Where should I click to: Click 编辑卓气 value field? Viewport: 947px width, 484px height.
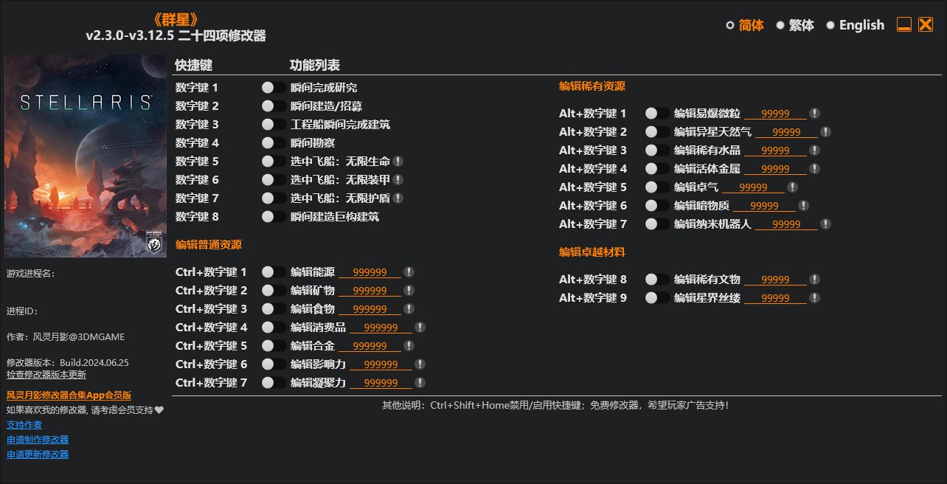753,187
